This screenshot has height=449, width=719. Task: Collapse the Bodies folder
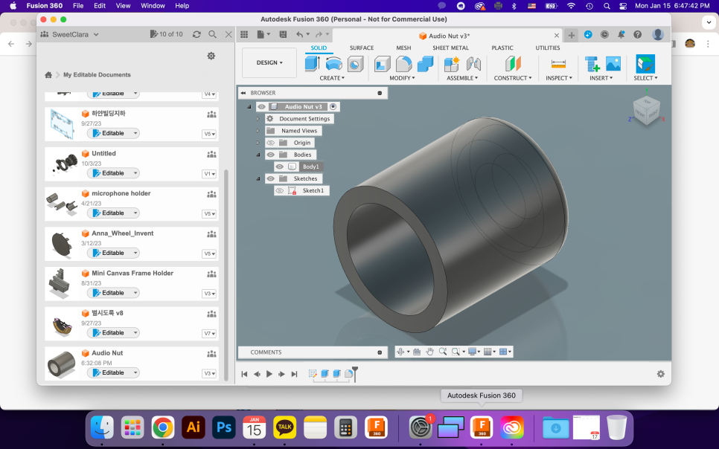coord(258,155)
